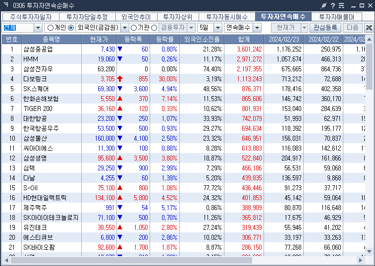Switch to 투자자당일추정 tab
This screenshot has height=266, width=375.
(87, 17)
